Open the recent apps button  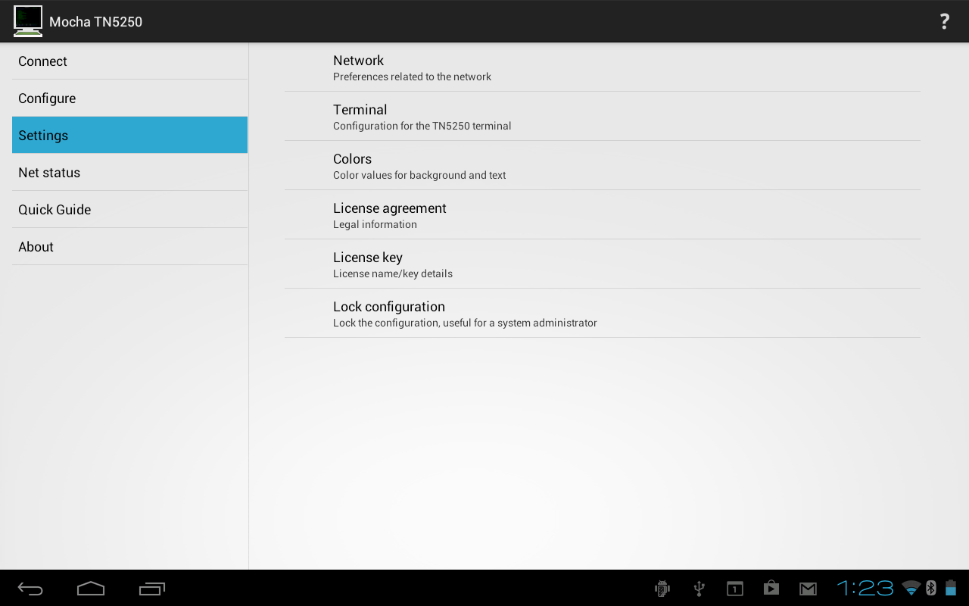pyautogui.click(x=152, y=589)
